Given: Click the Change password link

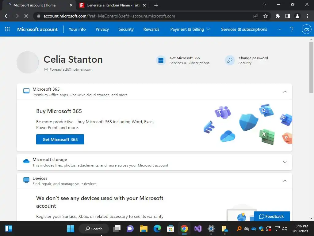Looking at the screenshot, I should pos(253,58).
